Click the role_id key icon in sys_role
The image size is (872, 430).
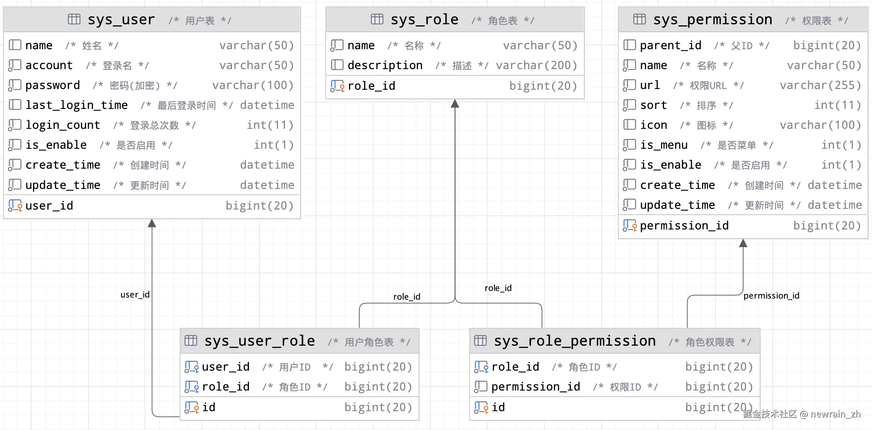coord(337,86)
